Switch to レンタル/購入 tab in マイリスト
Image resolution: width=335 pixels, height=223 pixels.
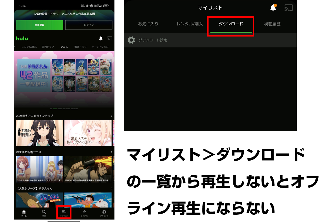pyautogui.click(x=190, y=24)
